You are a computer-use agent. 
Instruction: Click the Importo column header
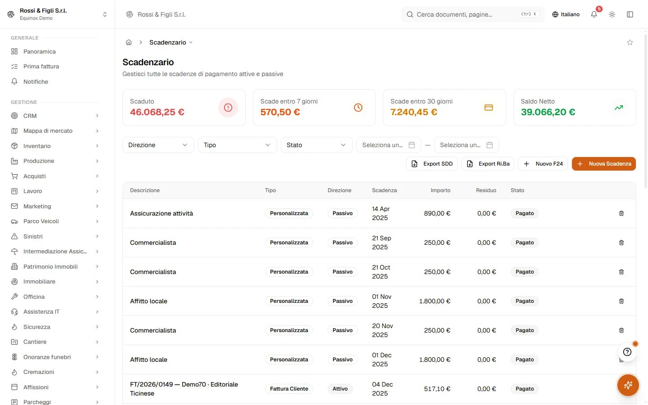441,190
